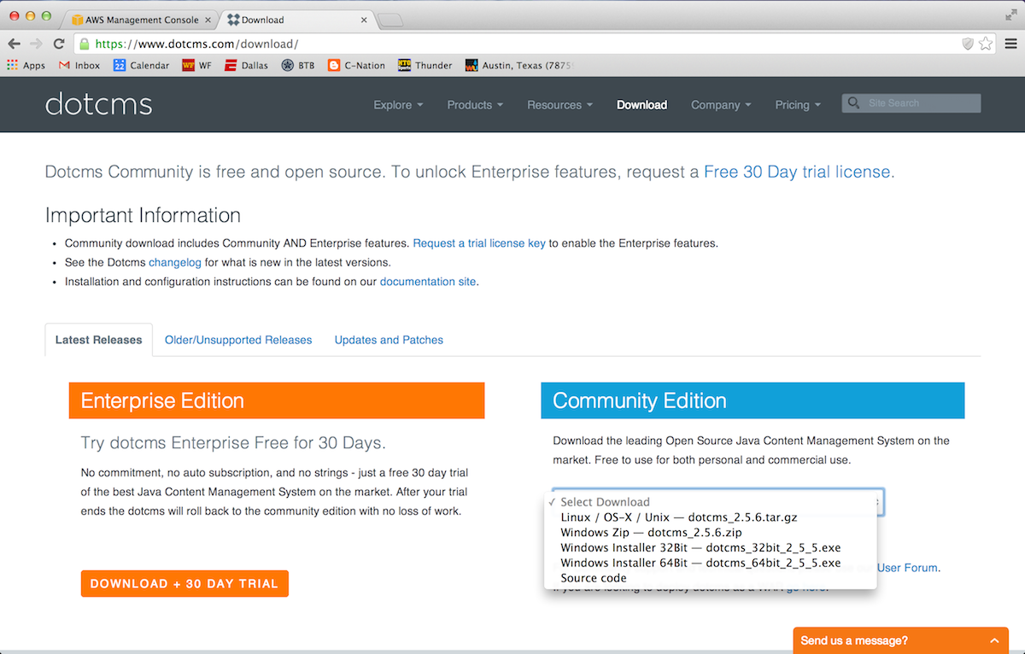1025x654 pixels.
Task: Click the dotcms logo
Action: pos(98,104)
